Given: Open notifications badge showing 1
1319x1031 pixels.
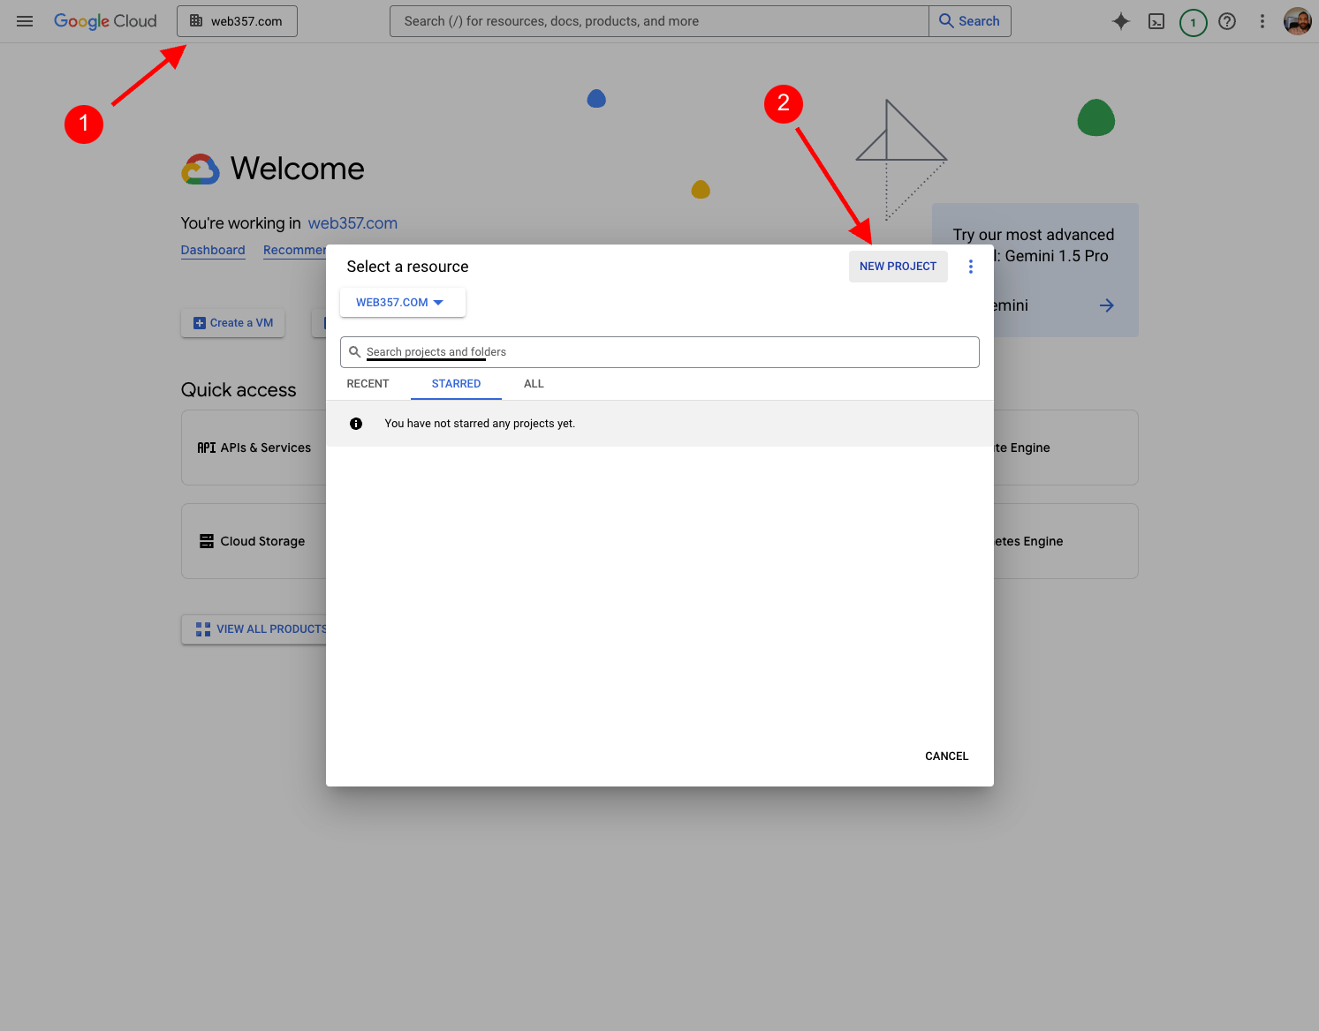Looking at the screenshot, I should pos(1193,22).
